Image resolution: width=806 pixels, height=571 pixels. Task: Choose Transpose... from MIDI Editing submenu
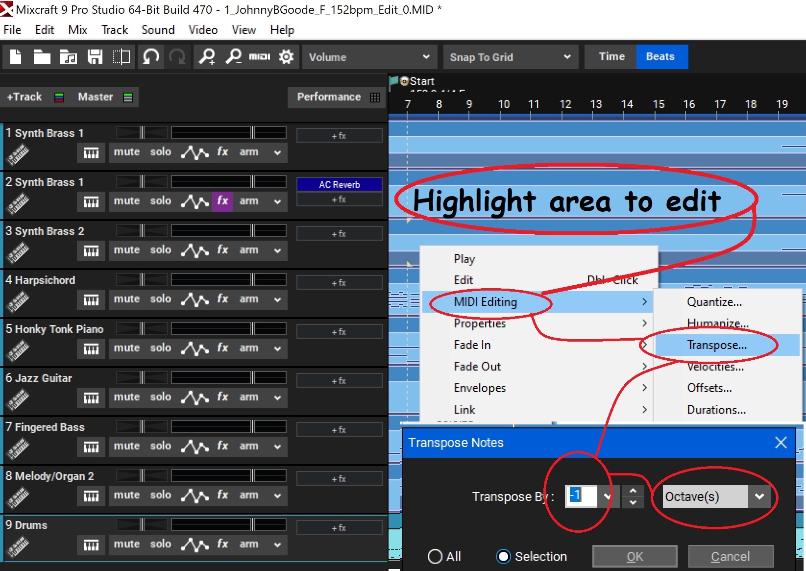tap(716, 345)
